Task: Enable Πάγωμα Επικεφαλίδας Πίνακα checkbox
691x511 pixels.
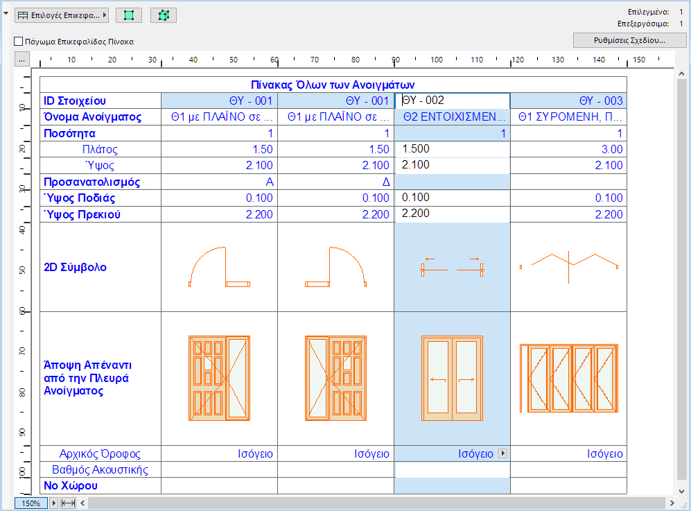Action: [19, 42]
